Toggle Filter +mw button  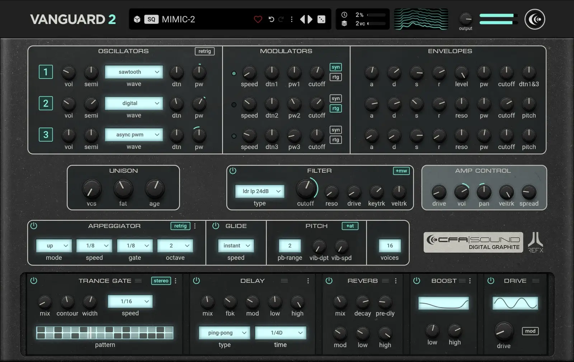(401, 171)
